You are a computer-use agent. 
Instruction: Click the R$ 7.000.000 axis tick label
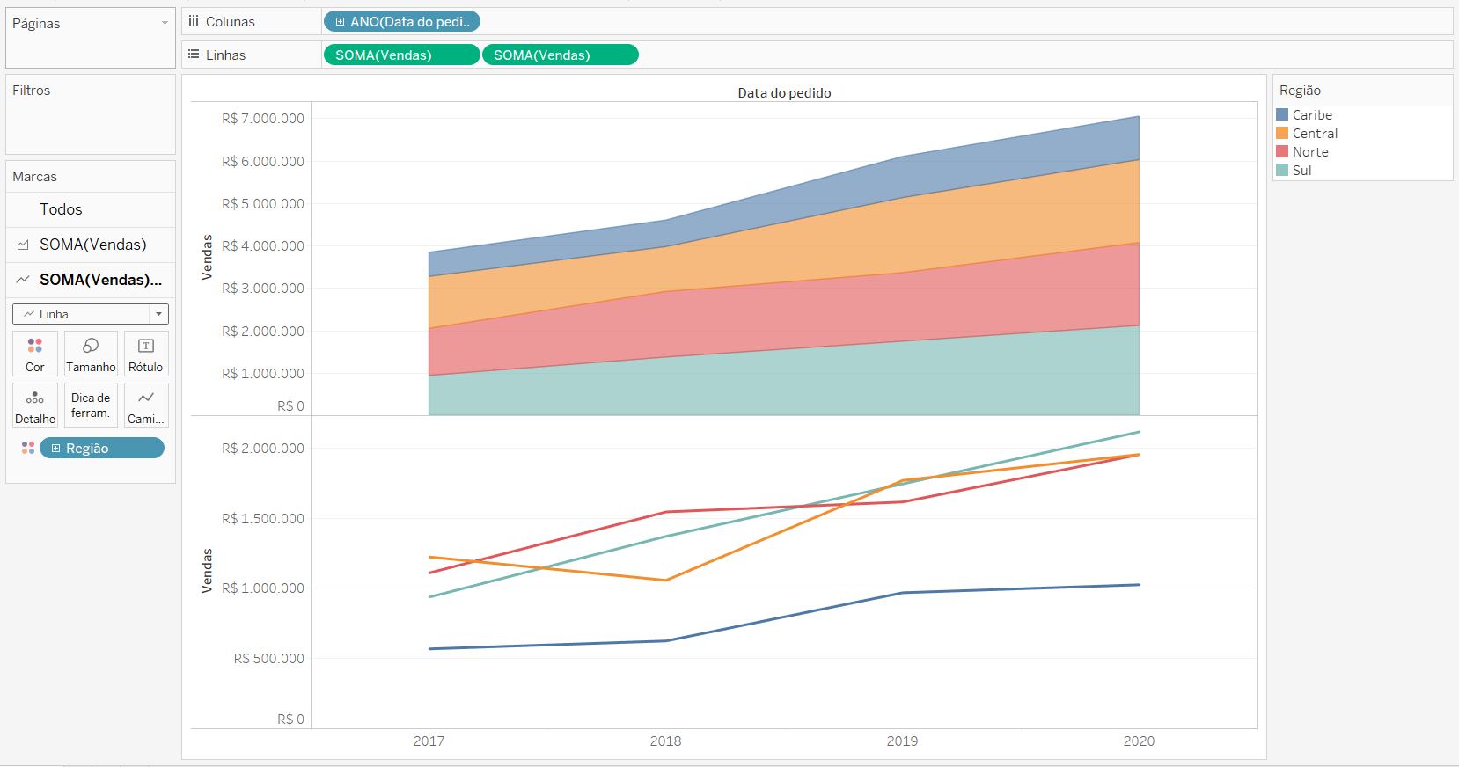[263, 118]
